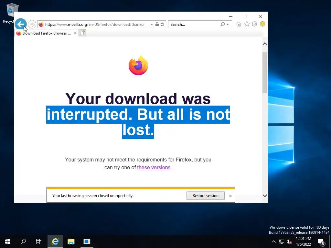Go back with the blue Back arrow
The width and height of the screenshot is (331, 248).
[20, 24]
